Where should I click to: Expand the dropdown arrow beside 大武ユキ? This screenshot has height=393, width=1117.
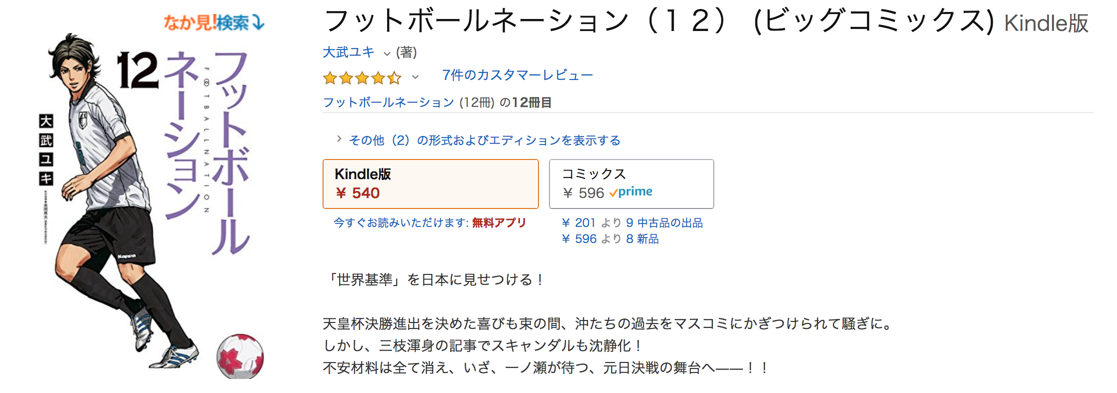point(387,53)
